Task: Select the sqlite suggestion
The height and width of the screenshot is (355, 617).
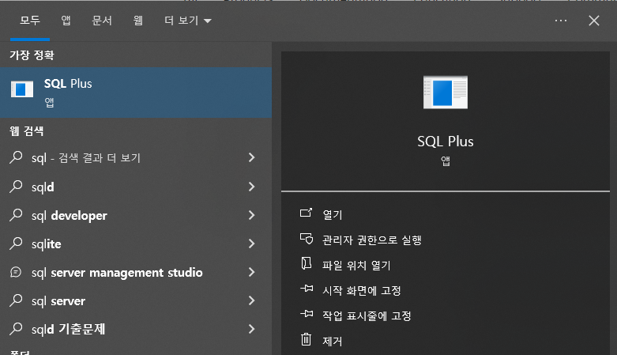Action: [x=136, y=244]
